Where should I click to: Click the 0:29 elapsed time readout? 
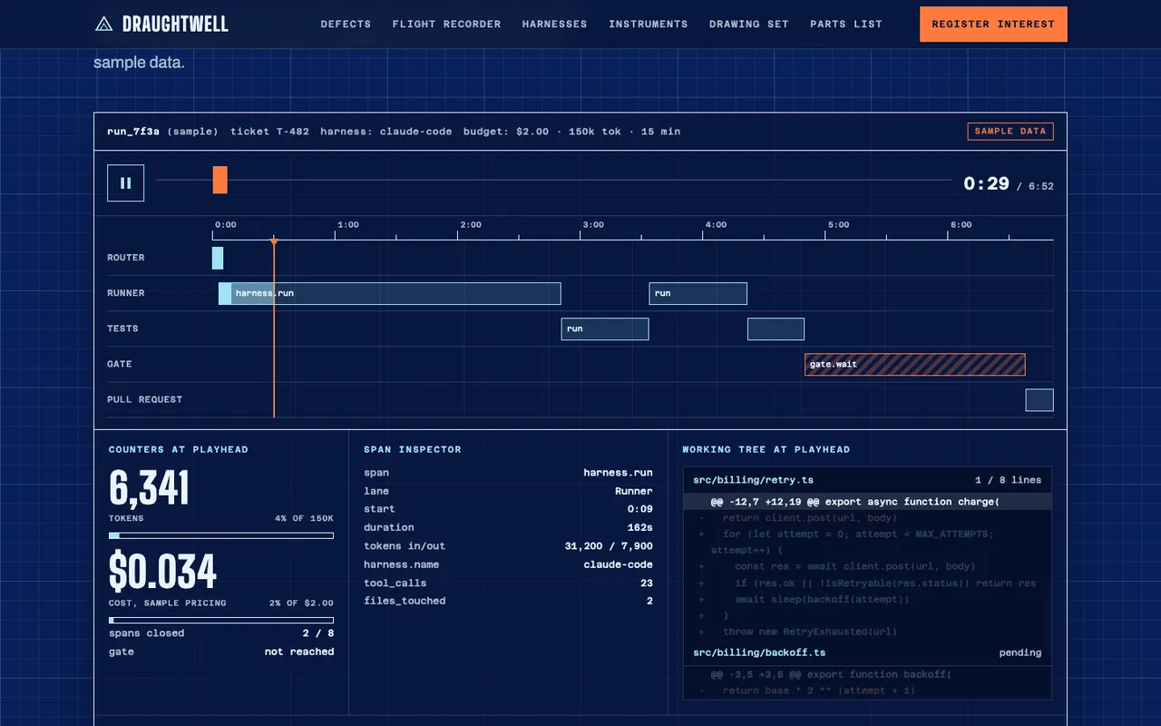986,183
